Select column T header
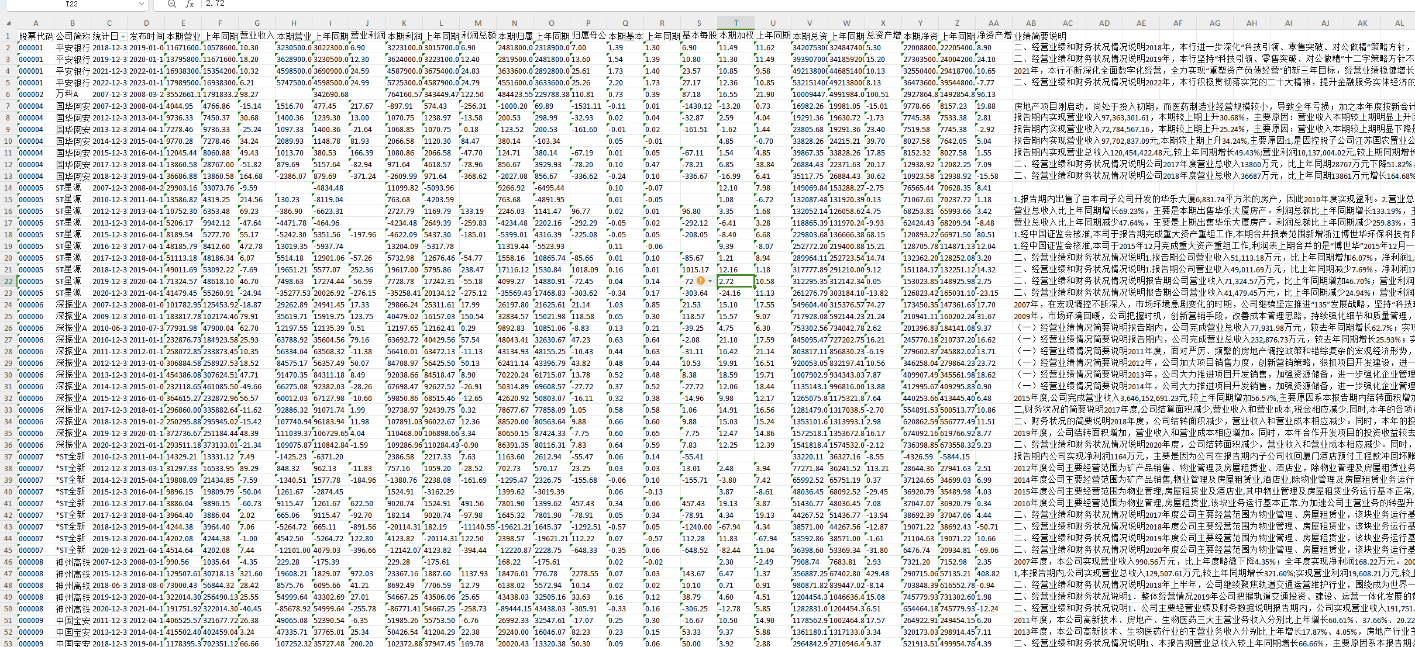Screen dimensions: 1415x647 click(735, 23)
